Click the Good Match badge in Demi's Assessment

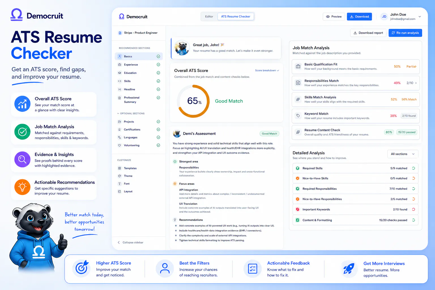(x=269, y=134)
